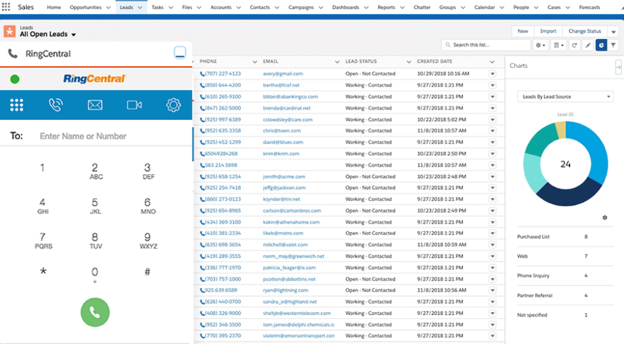This screenshot has width=624, height=344.
Task: Collapse the Charts panel arrow
Action: click(x=618, y=67)
